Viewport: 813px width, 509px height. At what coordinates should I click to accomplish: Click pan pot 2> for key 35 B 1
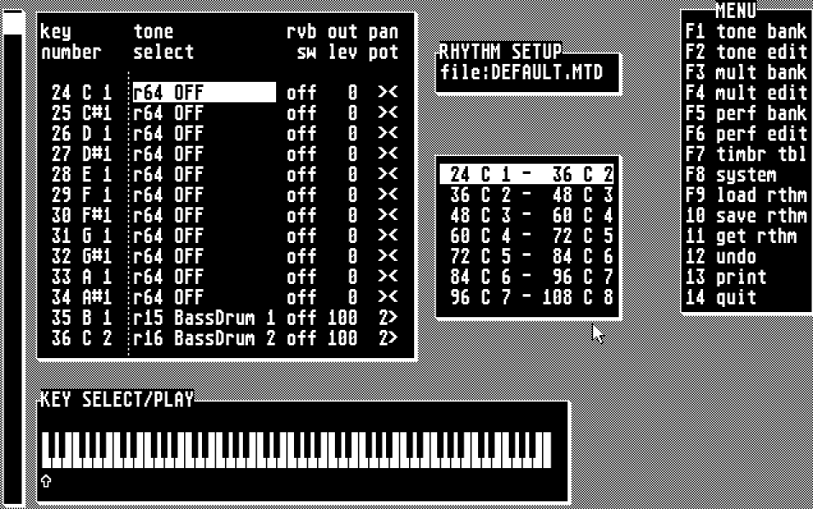click(389, 317)
